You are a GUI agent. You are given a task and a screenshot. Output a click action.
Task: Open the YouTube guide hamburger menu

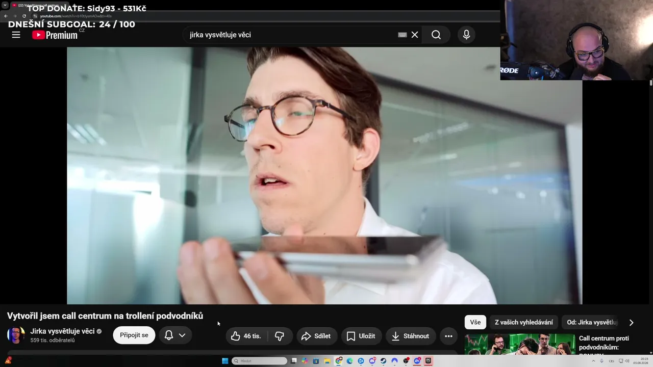16,35
